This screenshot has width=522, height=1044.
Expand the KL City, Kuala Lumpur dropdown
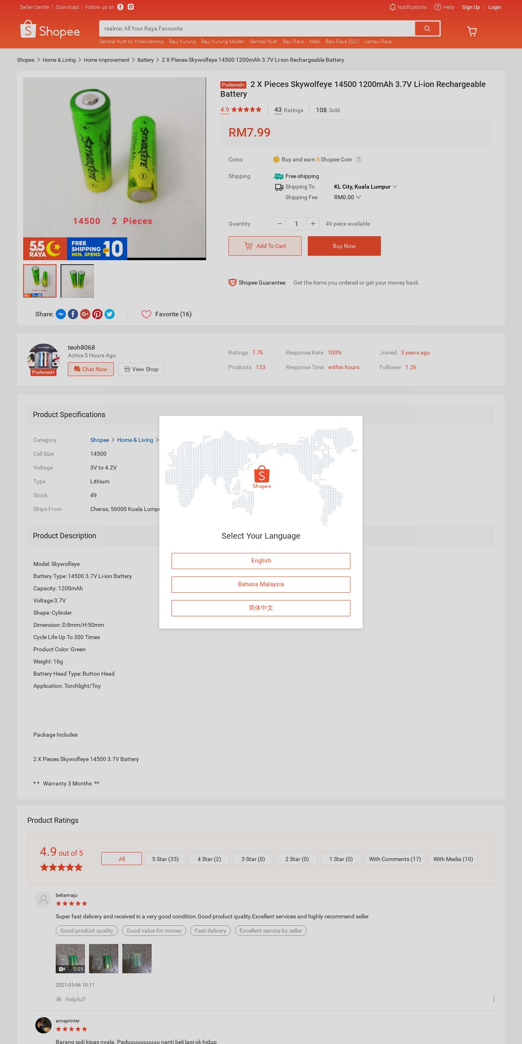365,187
